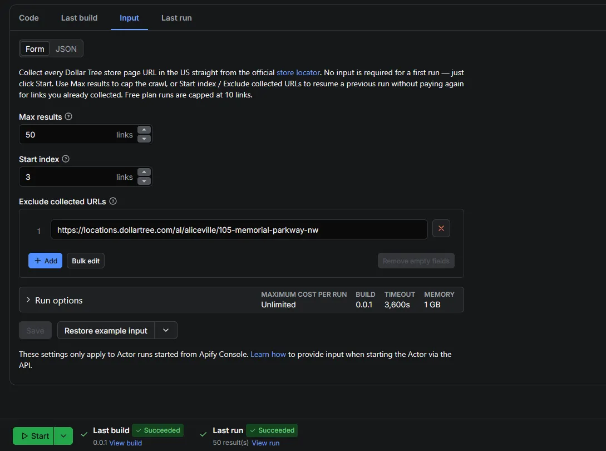606x451 pixels.
Task: Show help for Max results
Action: [x=68, y=116]
